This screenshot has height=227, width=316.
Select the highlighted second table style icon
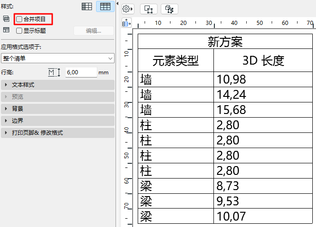[x=105, y=6]
